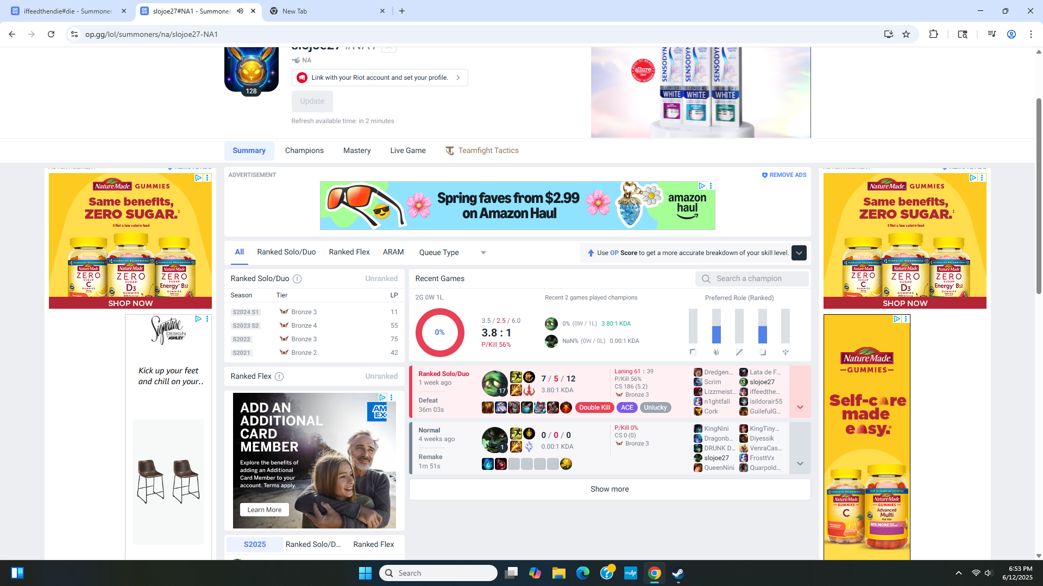
Task: Click blue secondary rune icon in Remake match
Action: [529, 447]
